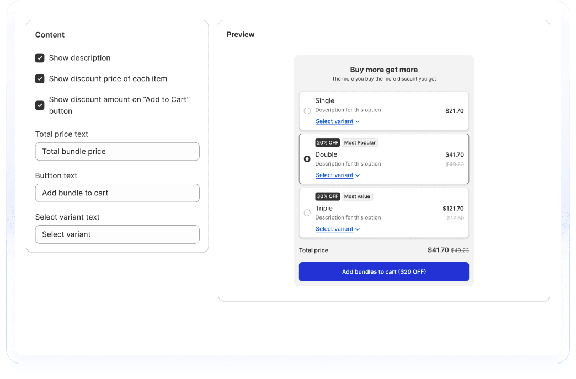Disable discount amount on Add to Cart button
576x379 pixels.
tap(40, 105)
